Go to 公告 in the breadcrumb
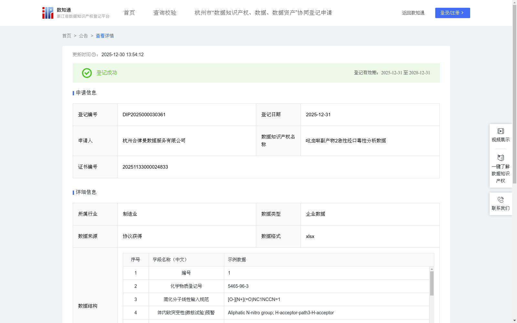 (83, 36)
